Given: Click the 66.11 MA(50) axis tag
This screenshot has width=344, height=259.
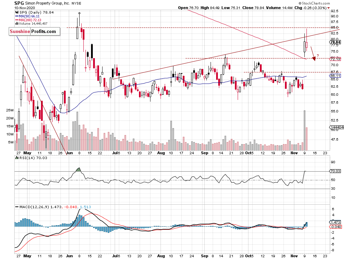Looking at the screenshot, I should (335, 76).
